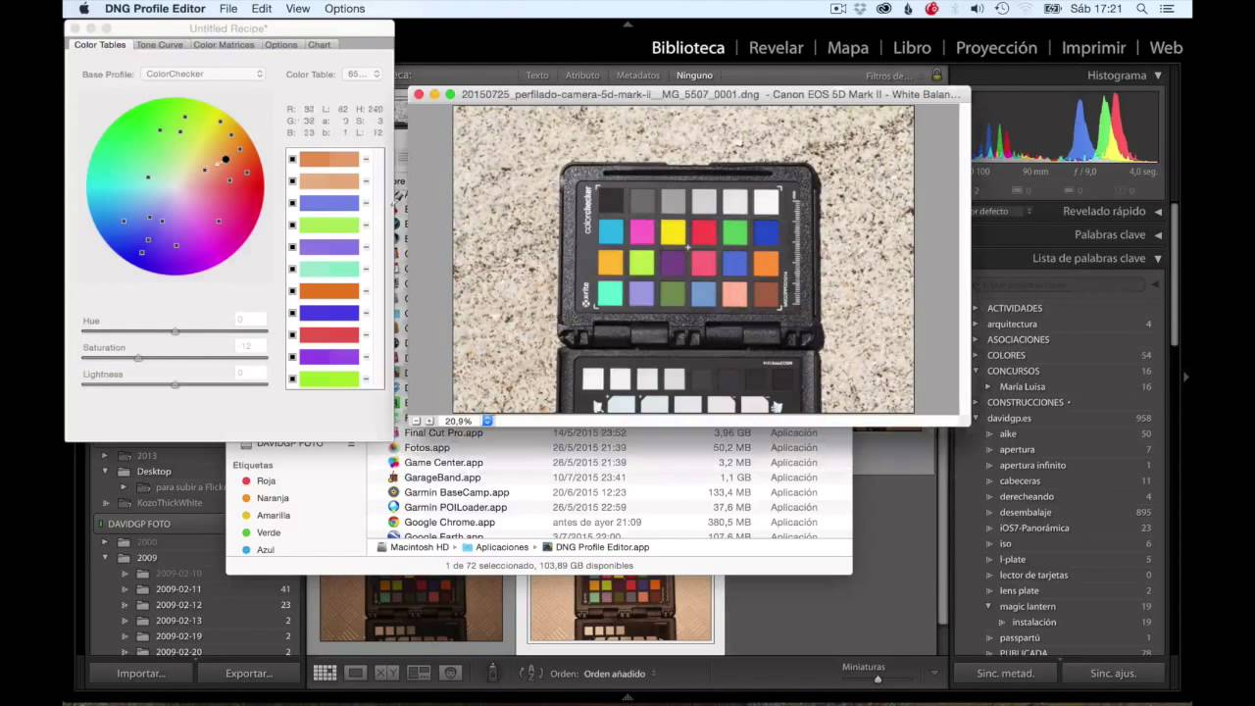The height and width of the screenshot is (706, 1255).
Task: Click the filter lock icon in Lightroom
Action: click(937, 76)
